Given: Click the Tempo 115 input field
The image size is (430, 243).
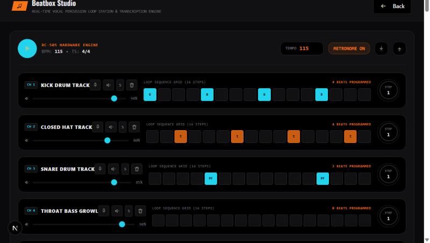Looking at the screenshot, I should tap(302, 48).
